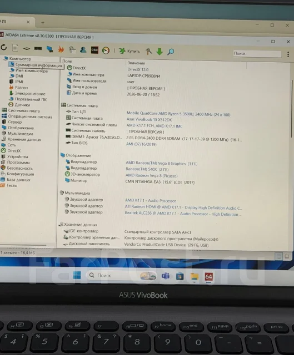Click the green download update arrow
This screenshot has height=355, width=294.
(x=160, y=52)
